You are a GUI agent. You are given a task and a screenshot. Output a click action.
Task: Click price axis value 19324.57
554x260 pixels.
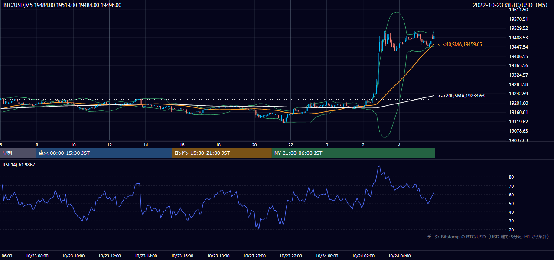(x=518, y=75)
